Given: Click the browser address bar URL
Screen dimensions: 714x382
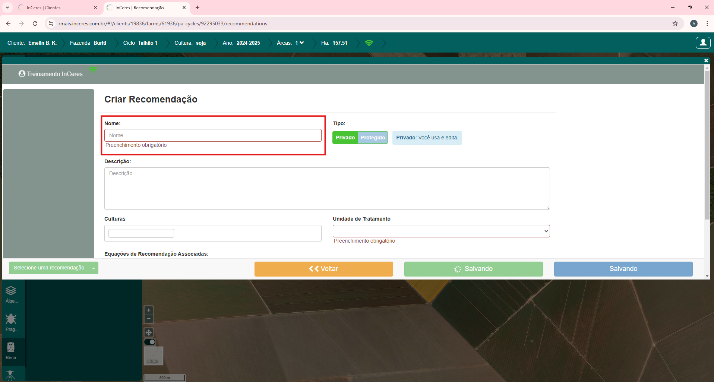Looking at the screenshot, I should click(163, 23).
